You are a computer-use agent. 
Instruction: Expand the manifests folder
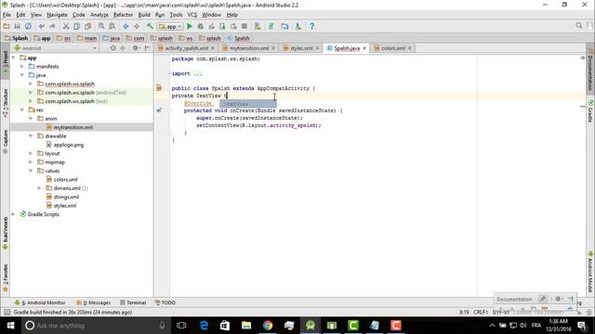(22, 66)
